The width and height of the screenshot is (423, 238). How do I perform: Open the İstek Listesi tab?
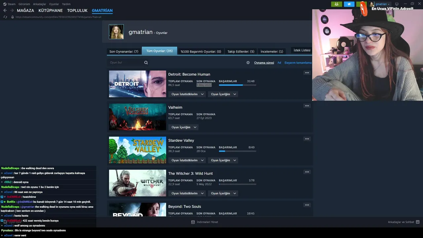coord(302,50)
